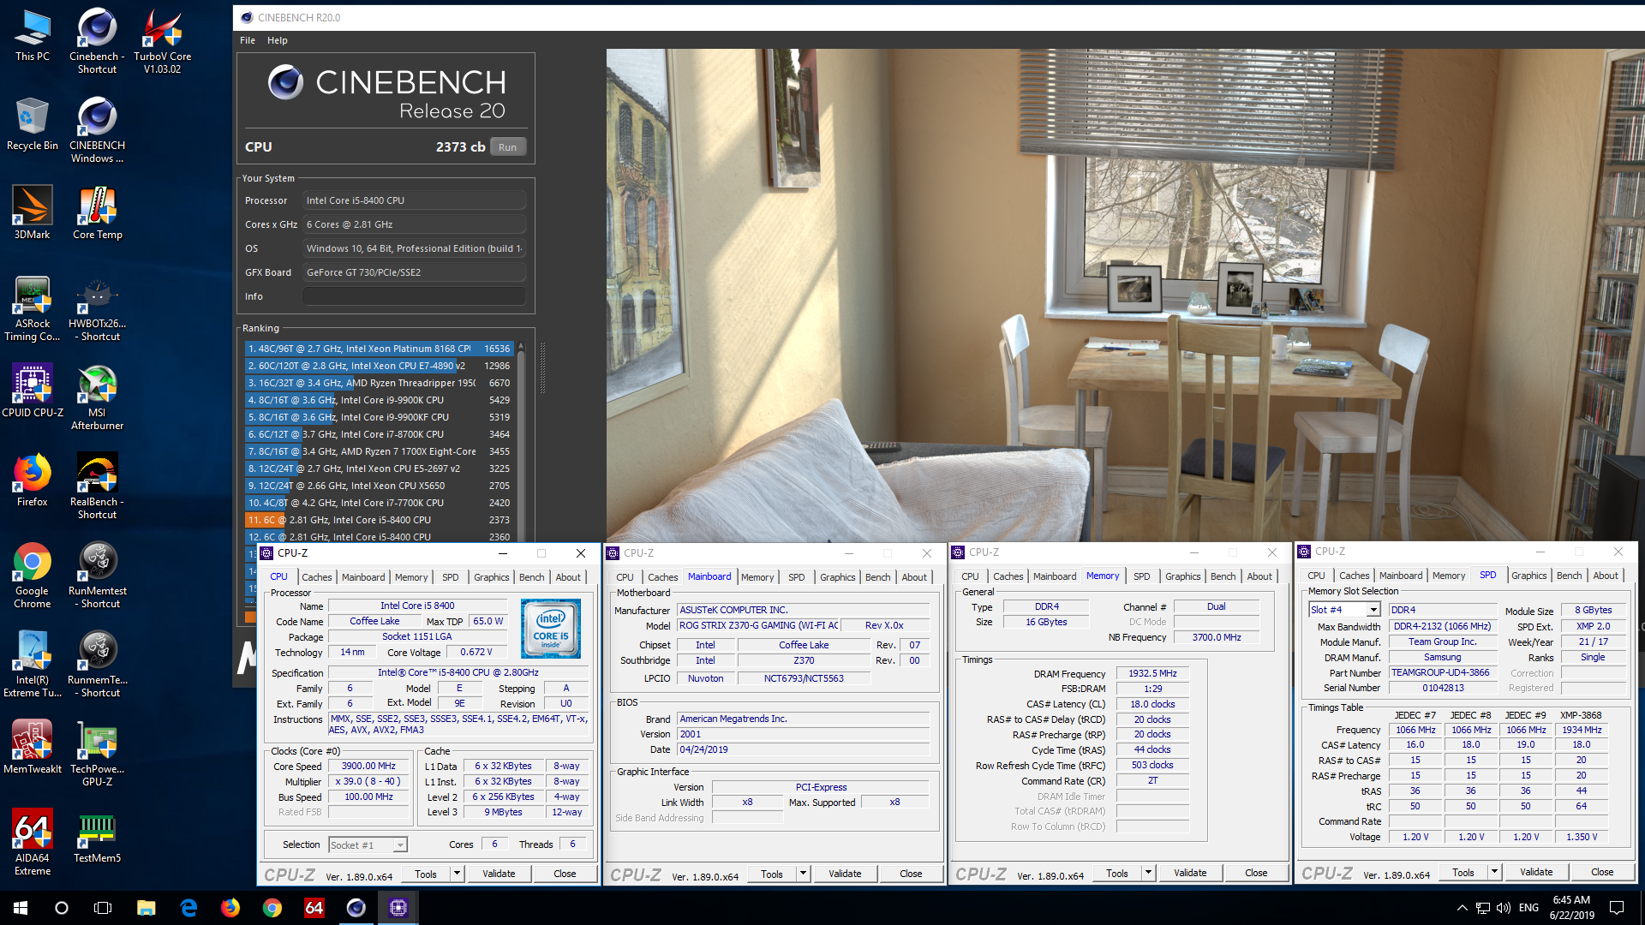Open Help menu in Cinebench
The image size is (1645, 925).
[x=278, y=40]
